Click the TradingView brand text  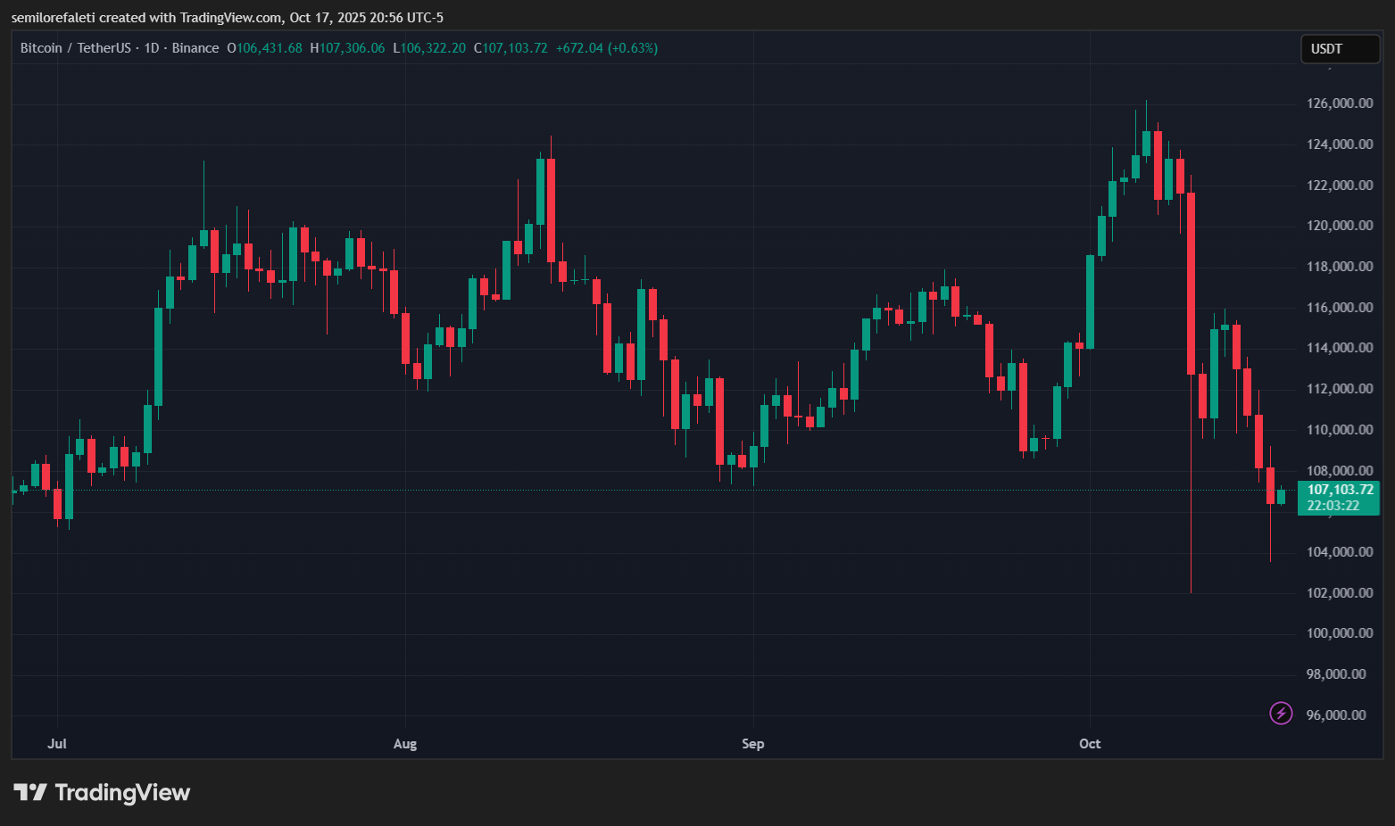click(122, 792)
